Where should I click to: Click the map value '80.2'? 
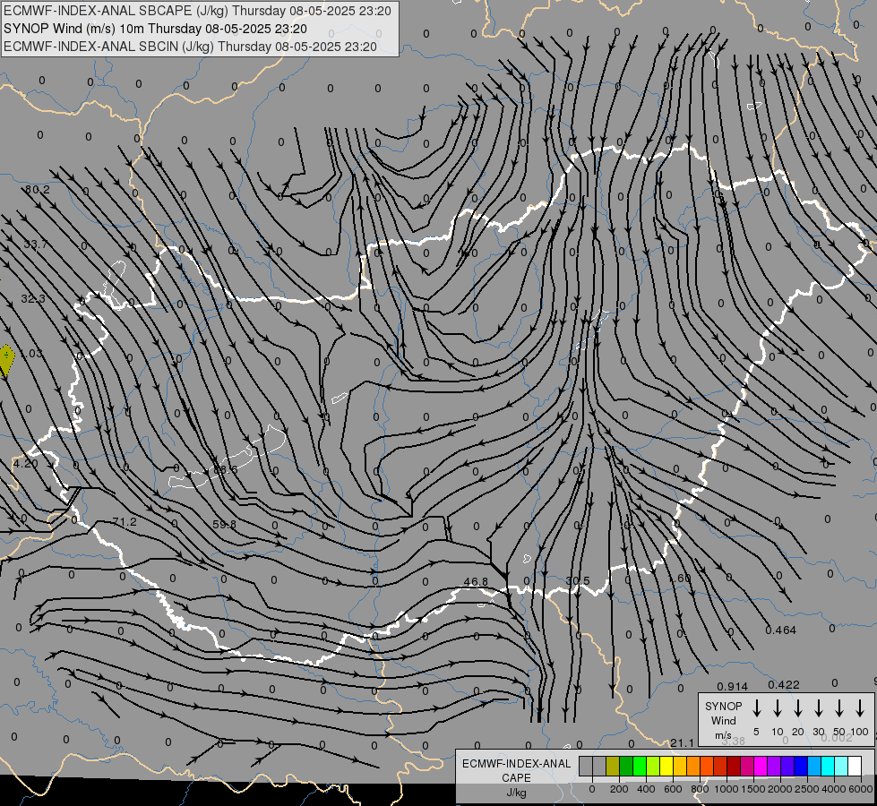pos(38,190)
